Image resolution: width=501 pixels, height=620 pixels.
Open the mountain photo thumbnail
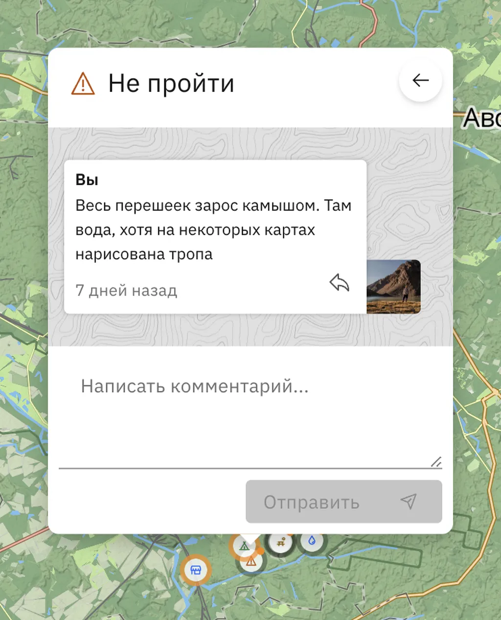click(x=393, y=287)
